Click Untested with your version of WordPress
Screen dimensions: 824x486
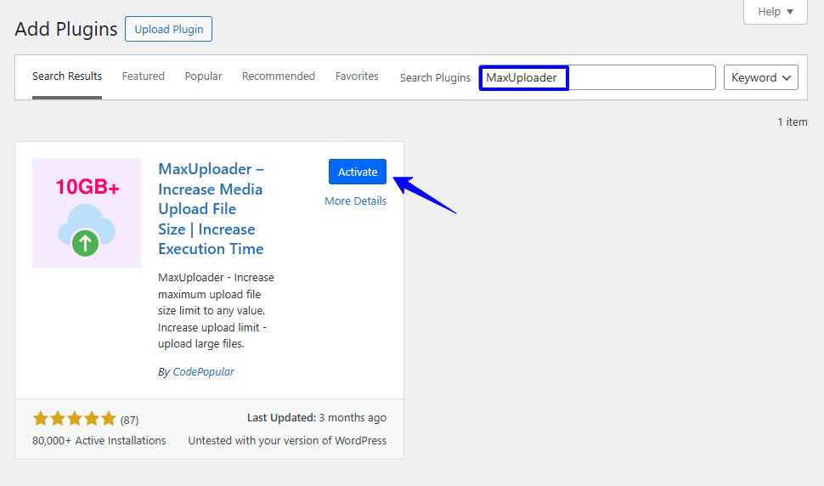[x=287, y=440]
